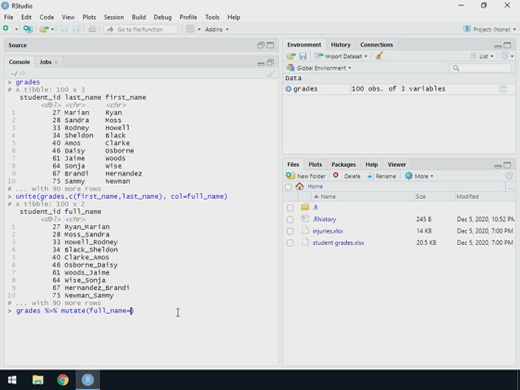The image size is (520, 390).
Task: Click the save workspace icon in Environment
Action: pyautogui.click(x=303, y=56)
